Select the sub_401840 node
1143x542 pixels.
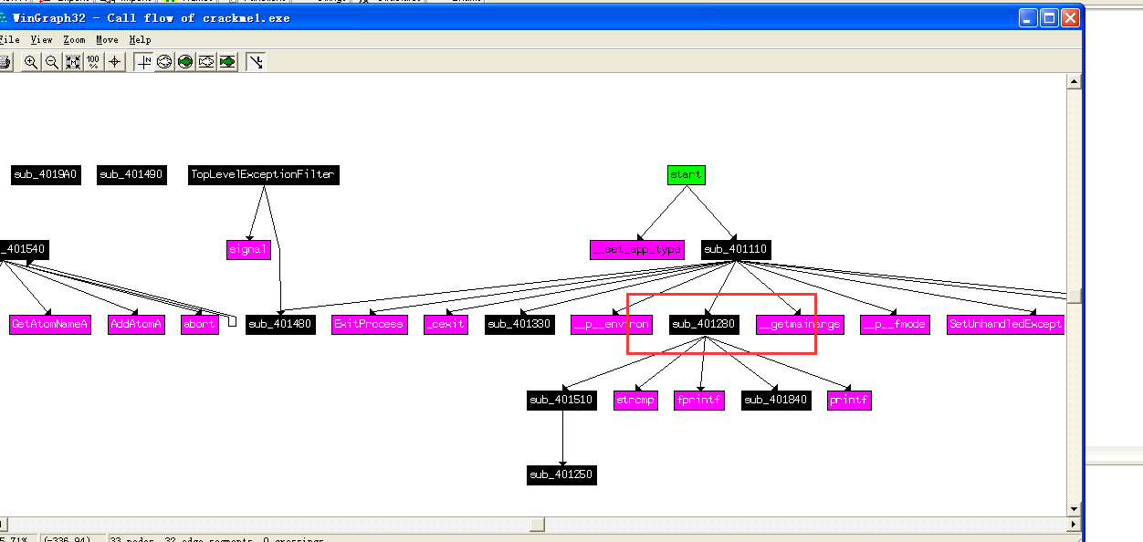click(x=776, y=401)
